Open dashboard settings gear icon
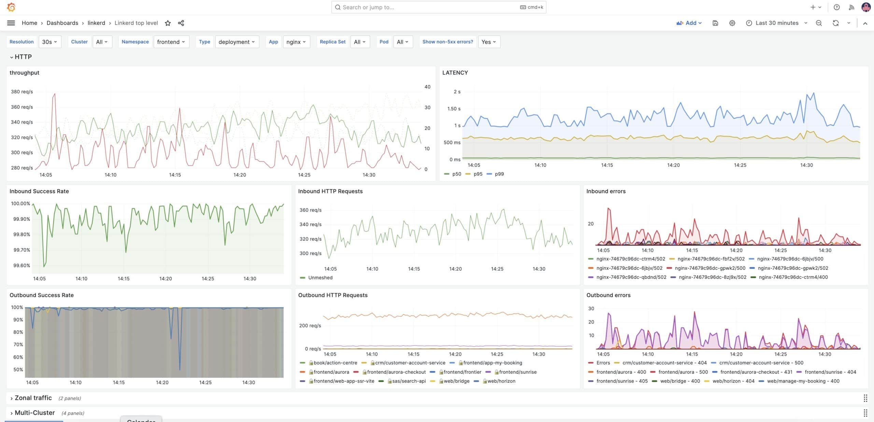 coord(732,23)
